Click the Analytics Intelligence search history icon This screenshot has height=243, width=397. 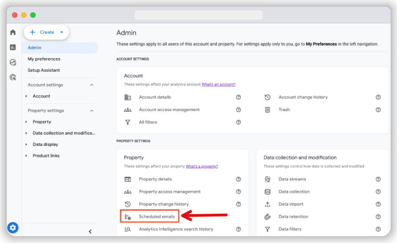(127, 229)
